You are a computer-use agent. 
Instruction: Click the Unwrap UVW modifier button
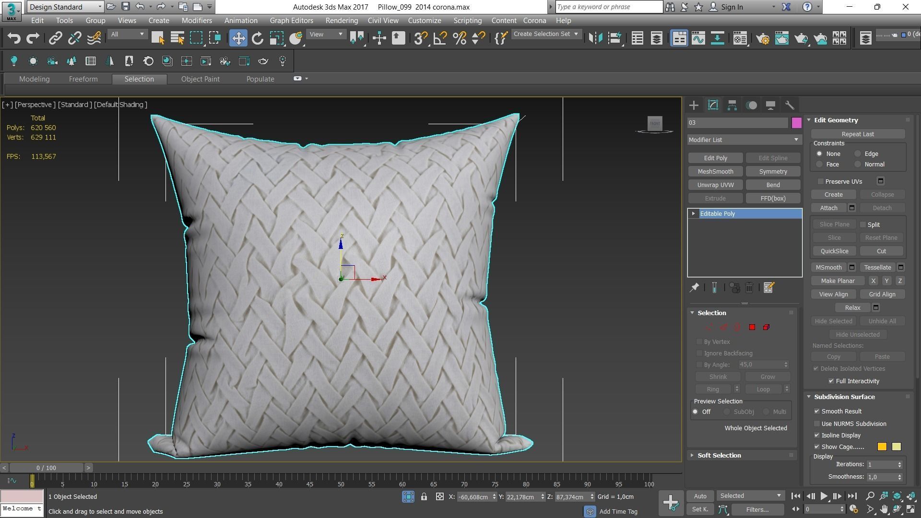(x=715, y=185)
